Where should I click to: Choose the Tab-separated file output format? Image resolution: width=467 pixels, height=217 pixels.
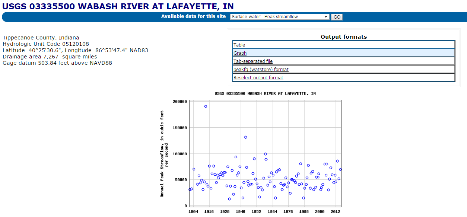click(x=253, y=61)
